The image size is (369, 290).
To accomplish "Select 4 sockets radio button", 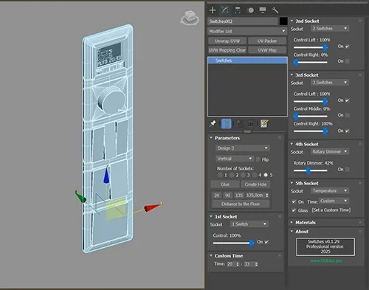I will point(255,175).
